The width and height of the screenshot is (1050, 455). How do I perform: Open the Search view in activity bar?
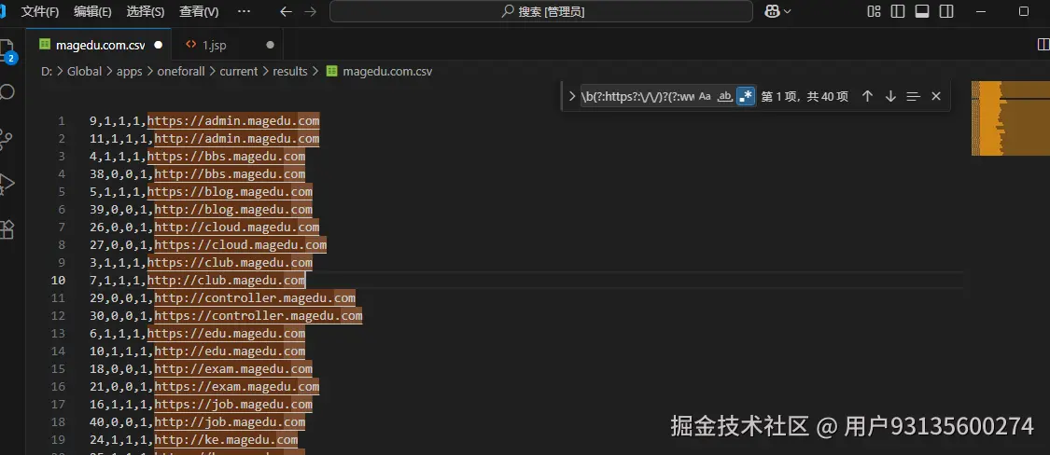pyautogui.click(x=7, y=92)
